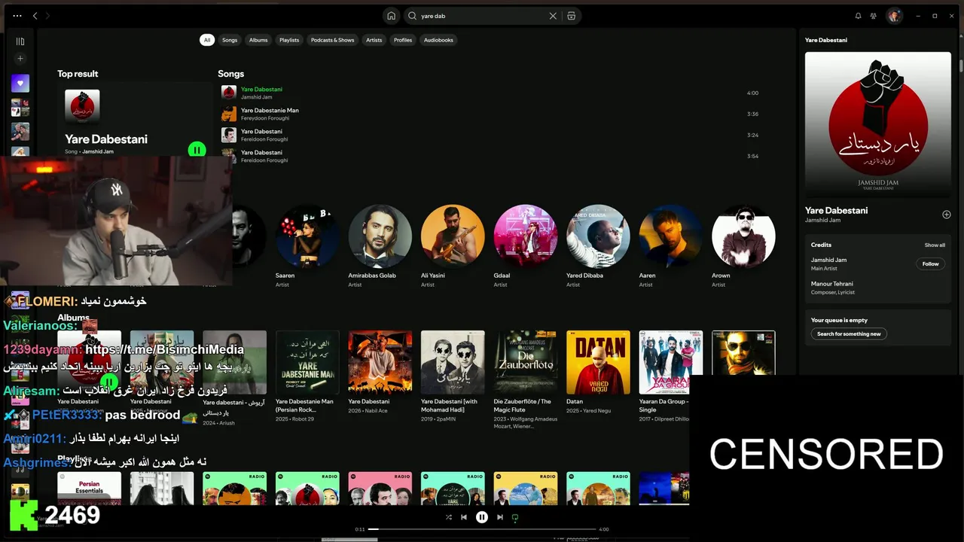Image resolution: width=964 pixels, height=542 pixels.
Task: Open the Browse icon beside search
Action: 572,16
